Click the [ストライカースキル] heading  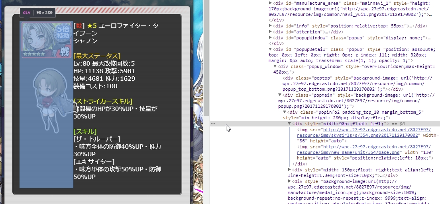click(103, 101)
